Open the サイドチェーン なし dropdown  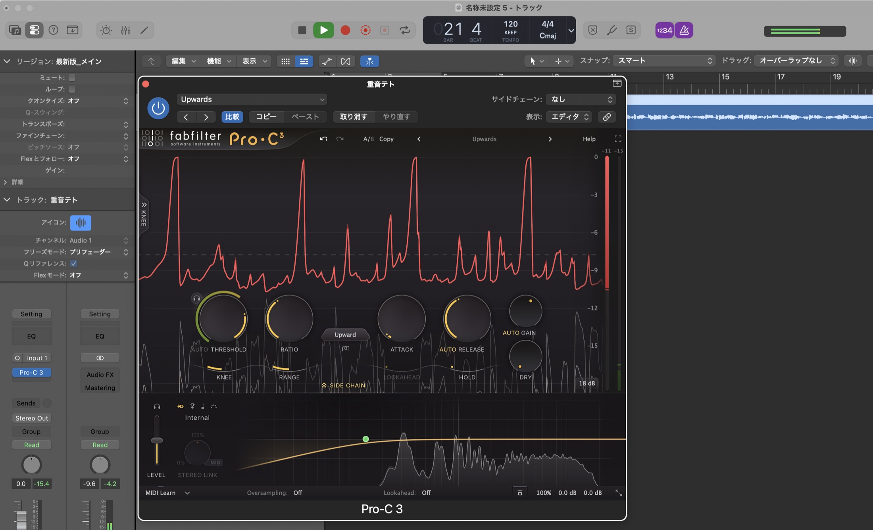click(x=581, y=99)
